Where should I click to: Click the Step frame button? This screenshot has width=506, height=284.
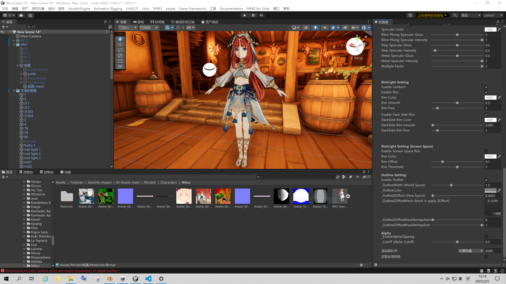(x=261, y=15)
